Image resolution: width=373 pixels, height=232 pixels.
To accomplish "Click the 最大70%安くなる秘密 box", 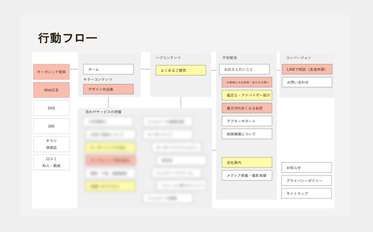I will (247, 108).
